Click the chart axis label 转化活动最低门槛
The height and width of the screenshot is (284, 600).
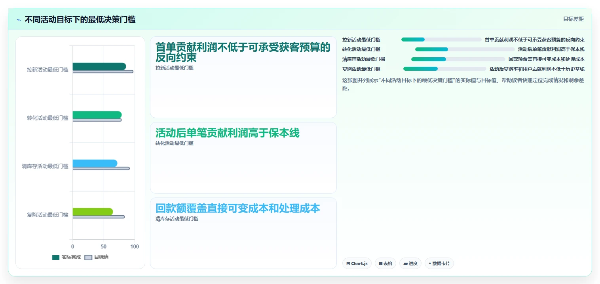click(47, 118)
